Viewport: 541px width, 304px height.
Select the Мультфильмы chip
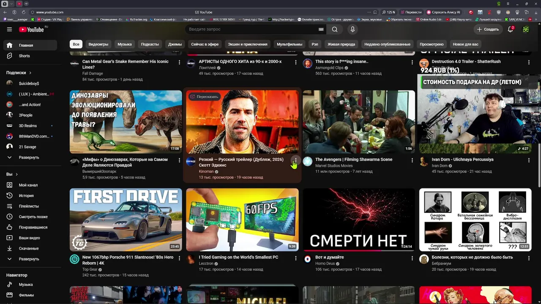[x=290, y=44]
